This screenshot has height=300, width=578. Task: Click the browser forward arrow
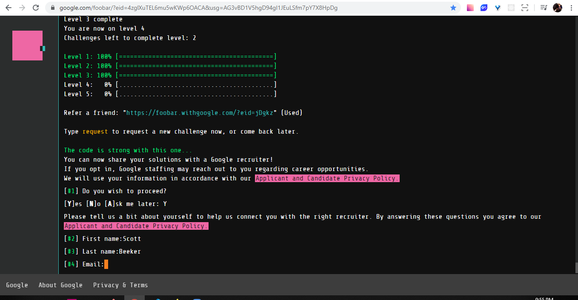[x=22, y=8]
